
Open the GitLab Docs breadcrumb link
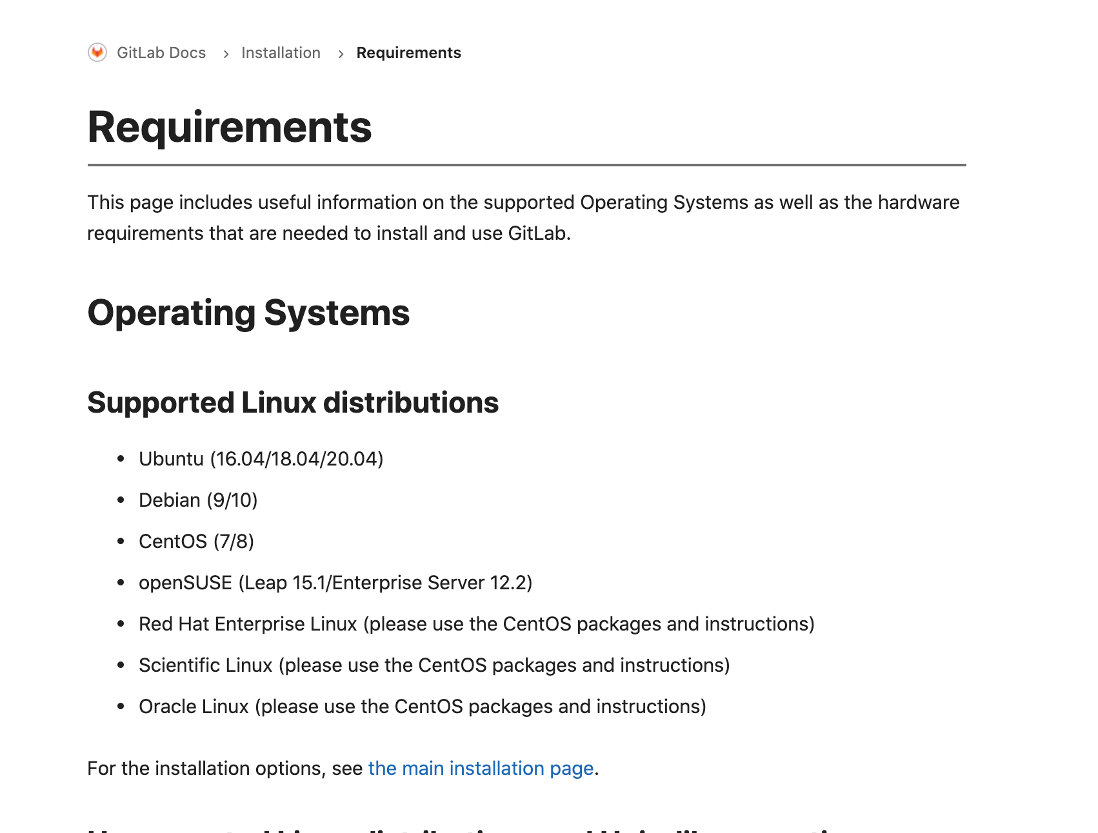point(161,53)
